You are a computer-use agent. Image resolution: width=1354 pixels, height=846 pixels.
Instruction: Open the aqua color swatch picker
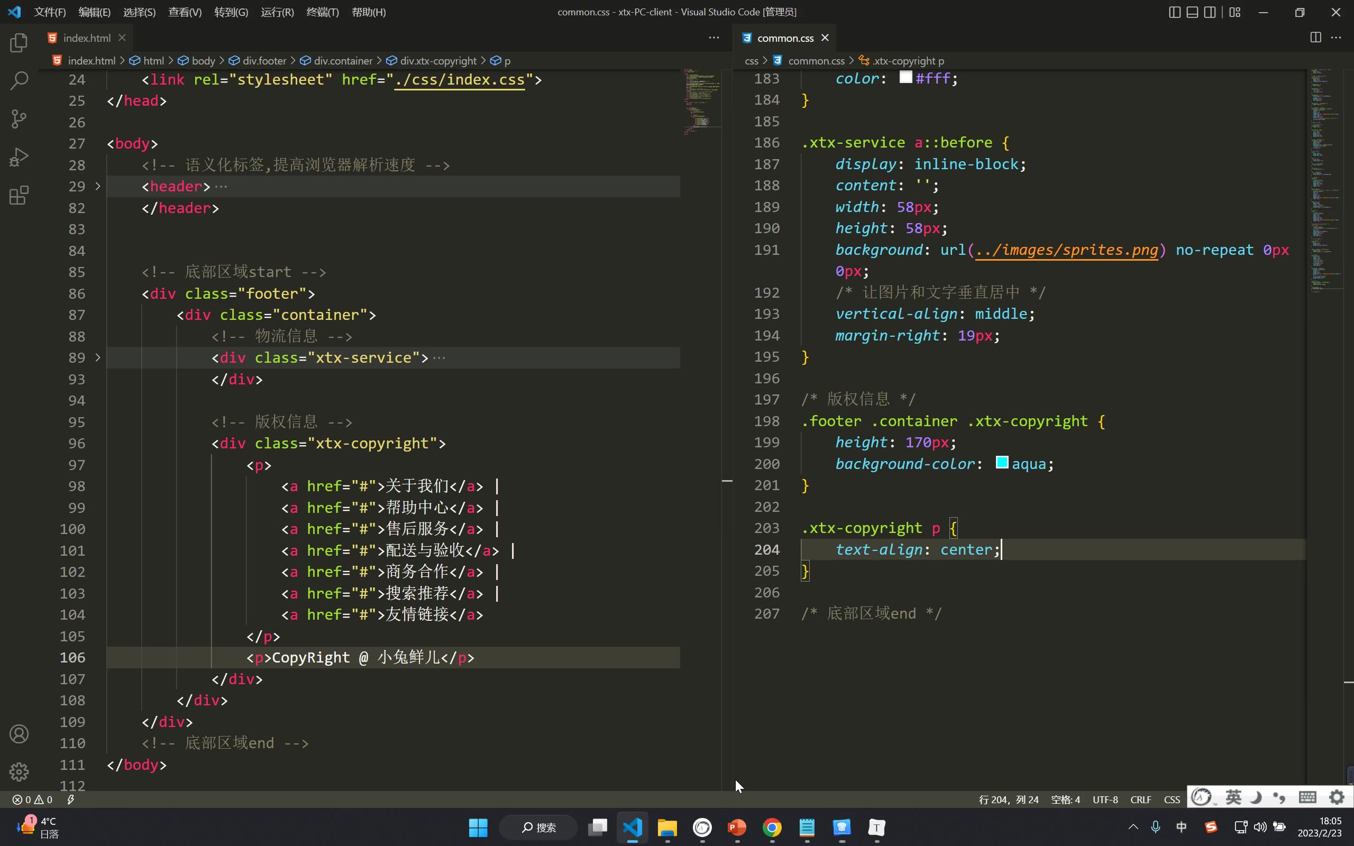pos(1002,462)
